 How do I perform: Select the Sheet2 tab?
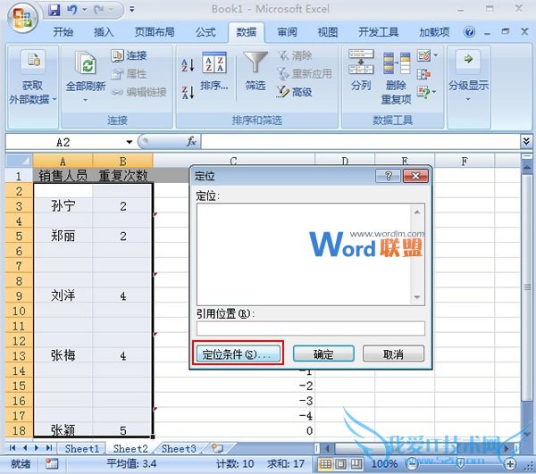click(x=130, y=448)
